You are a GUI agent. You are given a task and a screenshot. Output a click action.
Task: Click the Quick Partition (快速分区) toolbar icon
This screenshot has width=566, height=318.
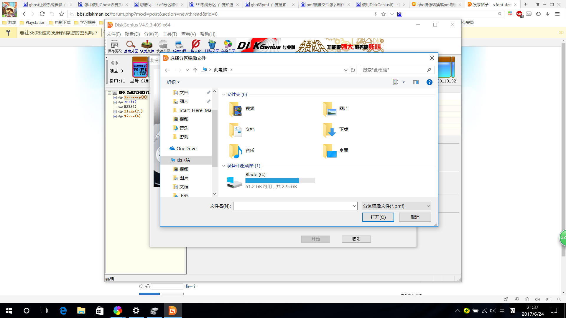click(163, 46)
